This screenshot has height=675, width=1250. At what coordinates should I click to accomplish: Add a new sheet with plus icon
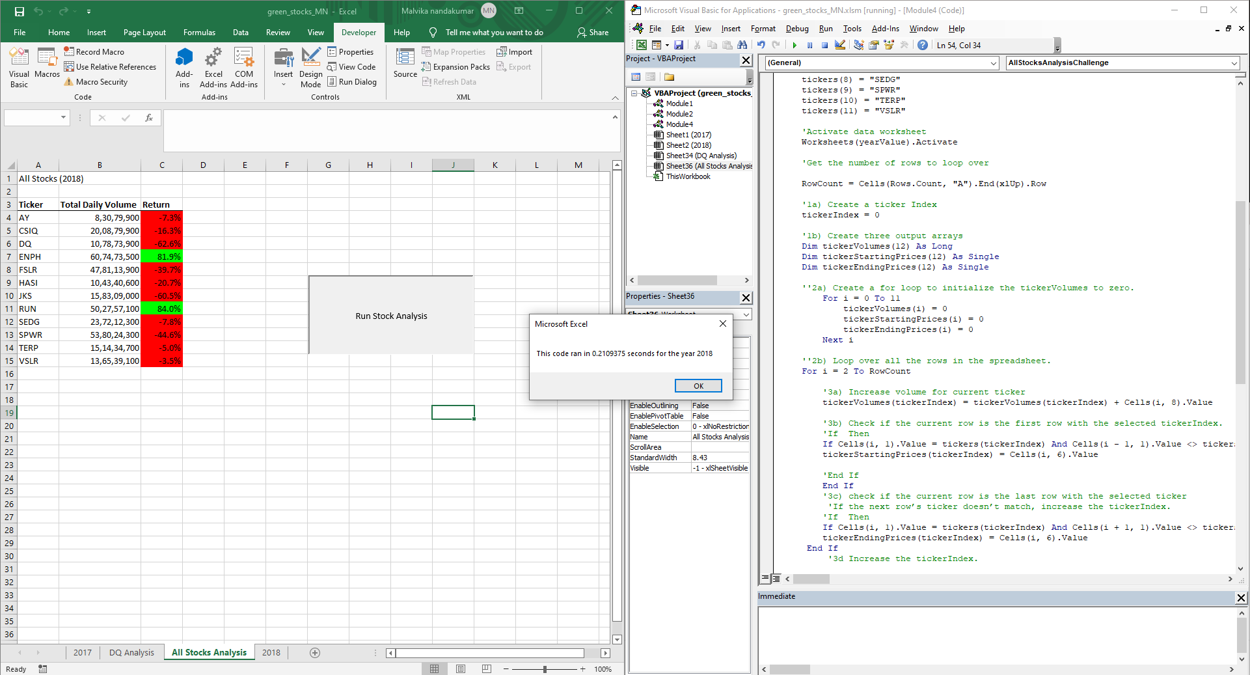[x=315, y=653]
